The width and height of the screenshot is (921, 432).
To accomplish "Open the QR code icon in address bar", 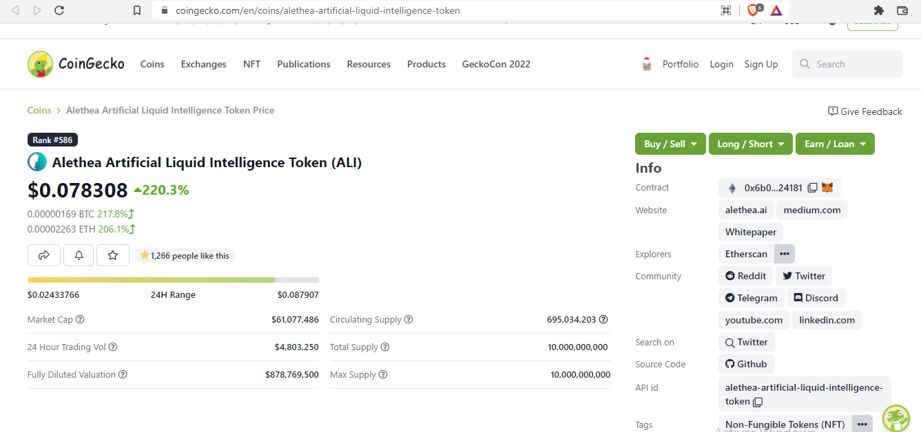I will [x=725, y=10].
